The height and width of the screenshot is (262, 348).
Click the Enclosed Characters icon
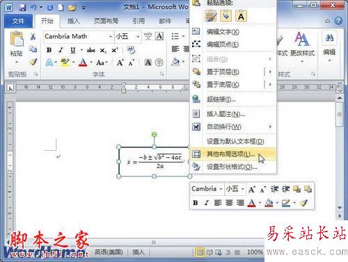pyautogui.click(x=159, y=63)
